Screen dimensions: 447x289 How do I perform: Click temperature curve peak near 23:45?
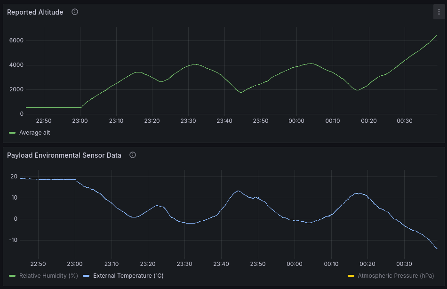pyautogui.click(x=238, y=191)
